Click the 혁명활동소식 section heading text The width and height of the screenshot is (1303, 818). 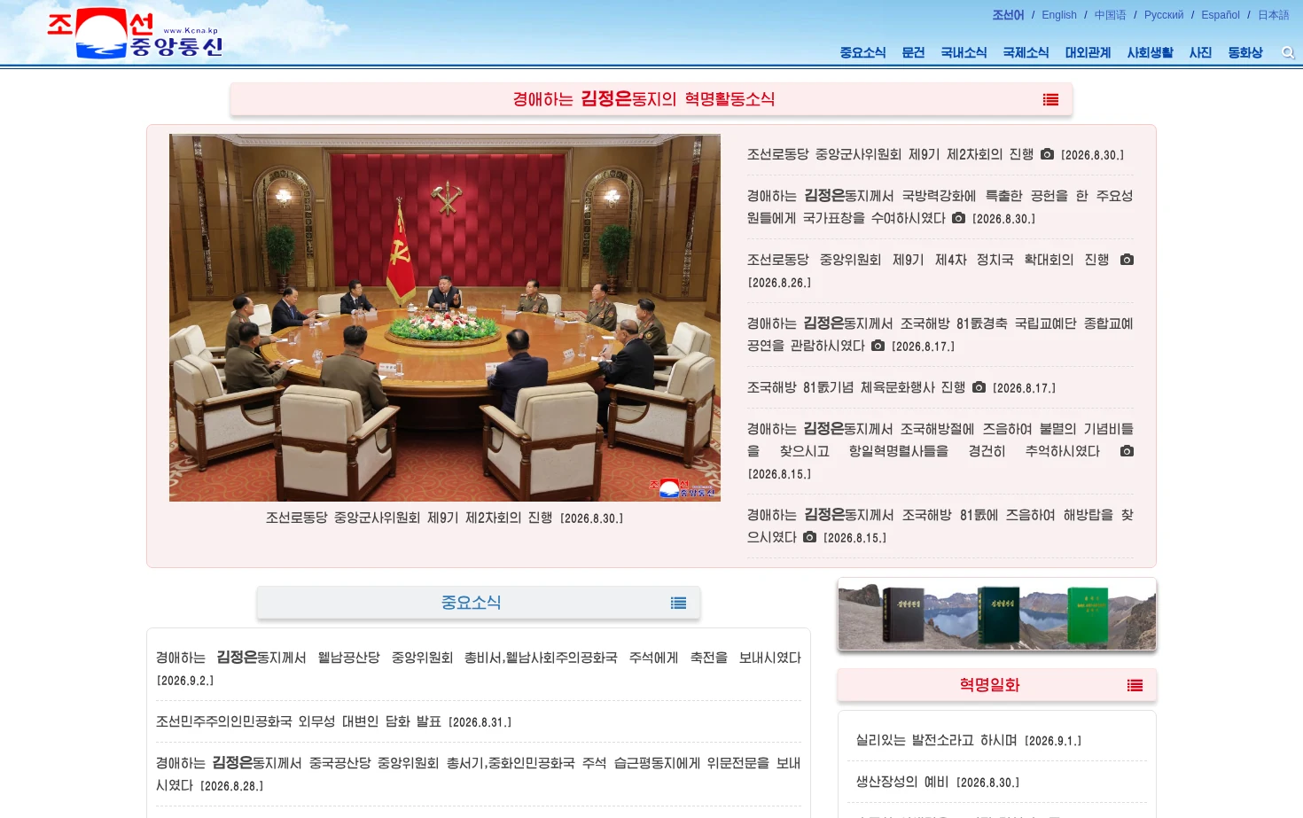click(x=644, y=99)
